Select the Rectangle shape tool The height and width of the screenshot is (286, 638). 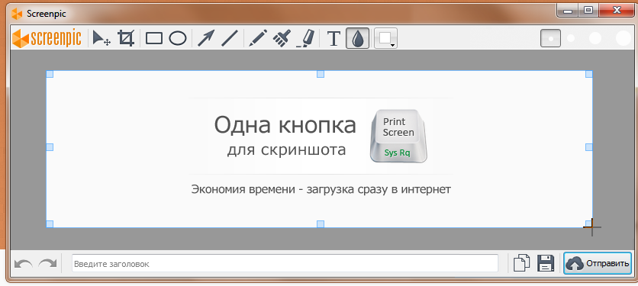click(x=154, y=38)
